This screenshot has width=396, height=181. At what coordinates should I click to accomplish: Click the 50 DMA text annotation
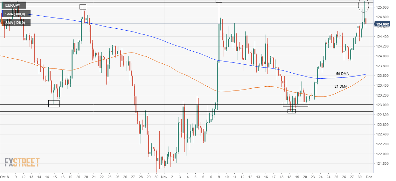click(342, 74)
